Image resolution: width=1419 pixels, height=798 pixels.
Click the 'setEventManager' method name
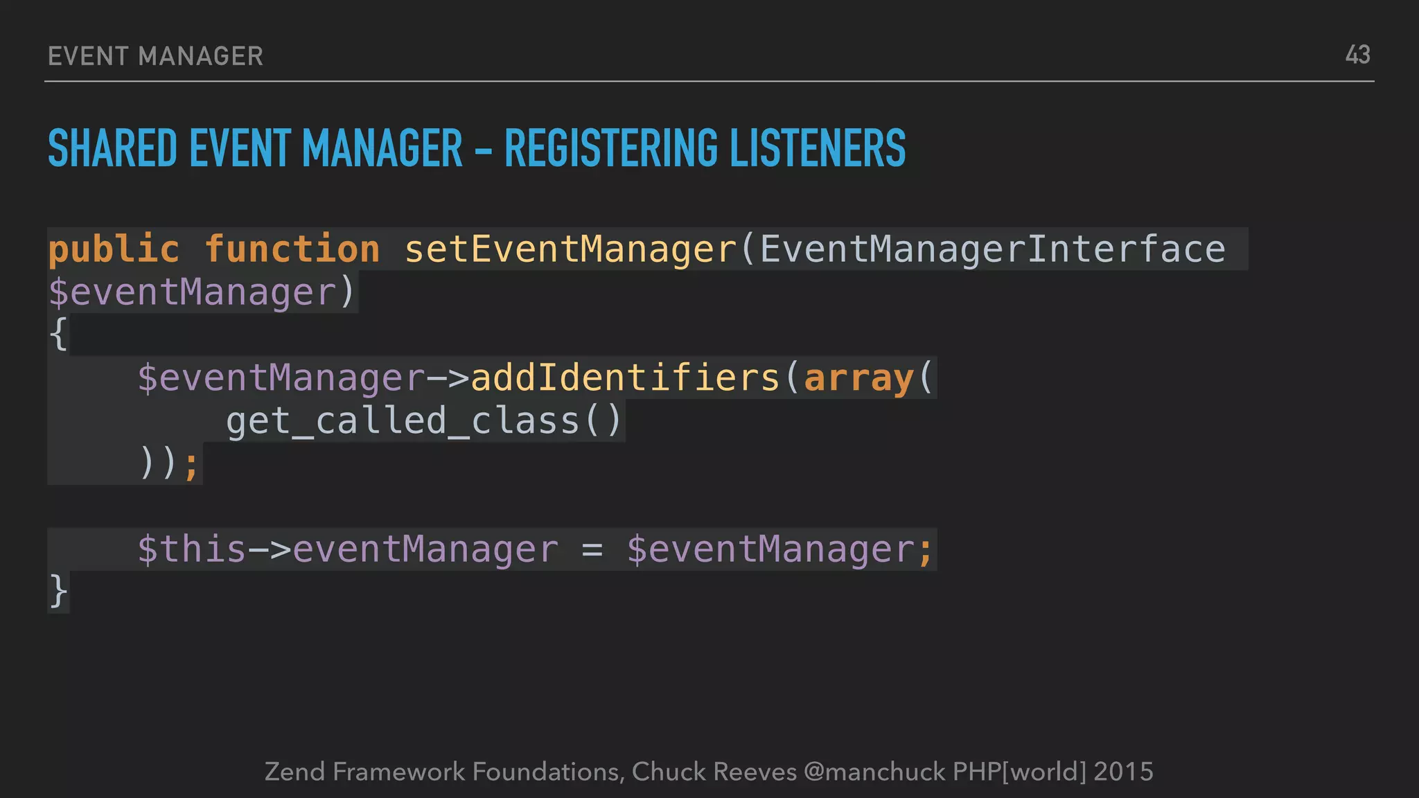(570, 249)
